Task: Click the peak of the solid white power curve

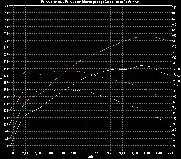Action: point(141,65)
